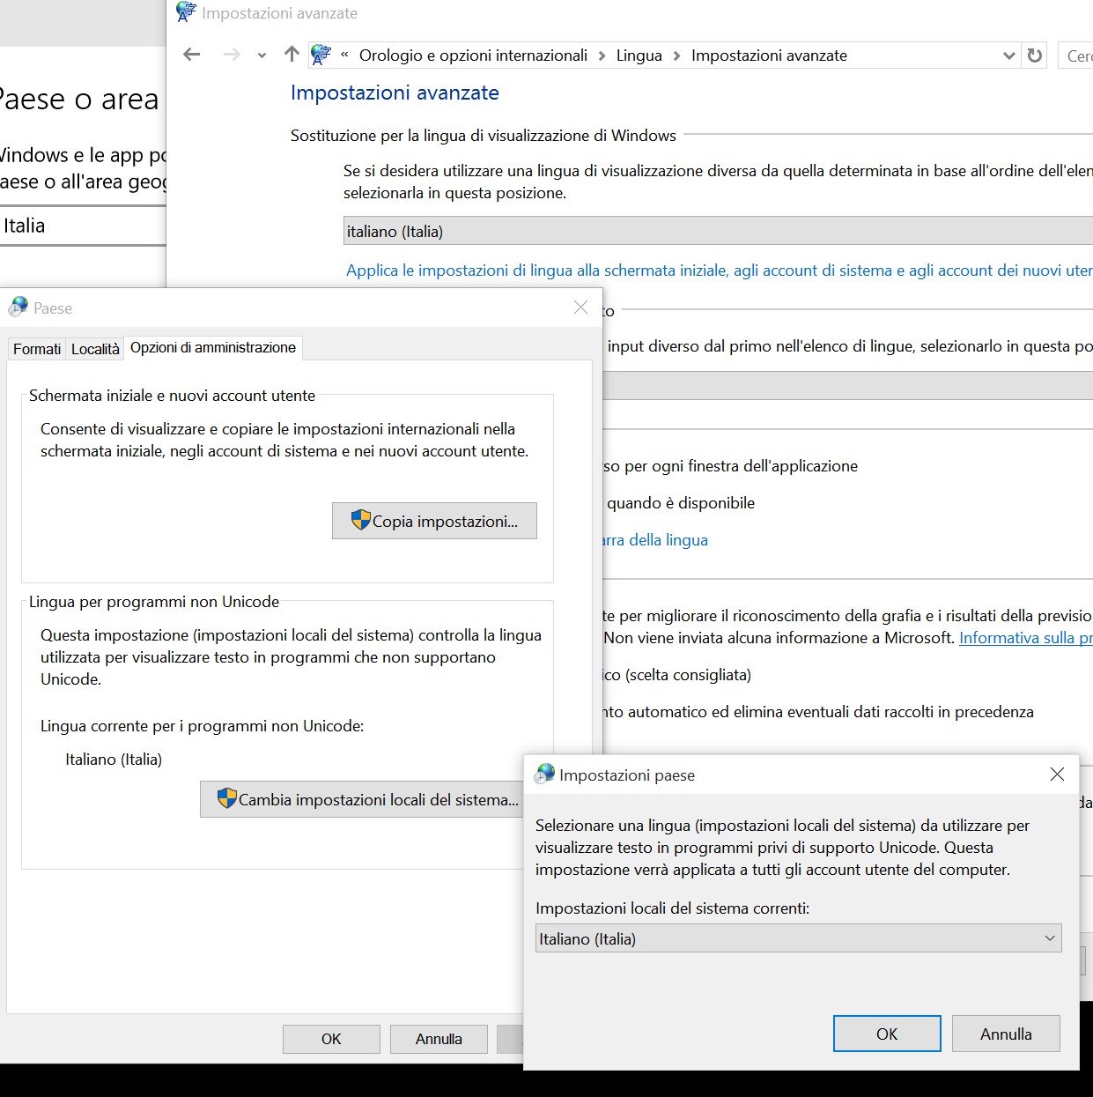Click the Copia impostazioni button
This screenshot has width=1093, height=1097.
(434, 521)
